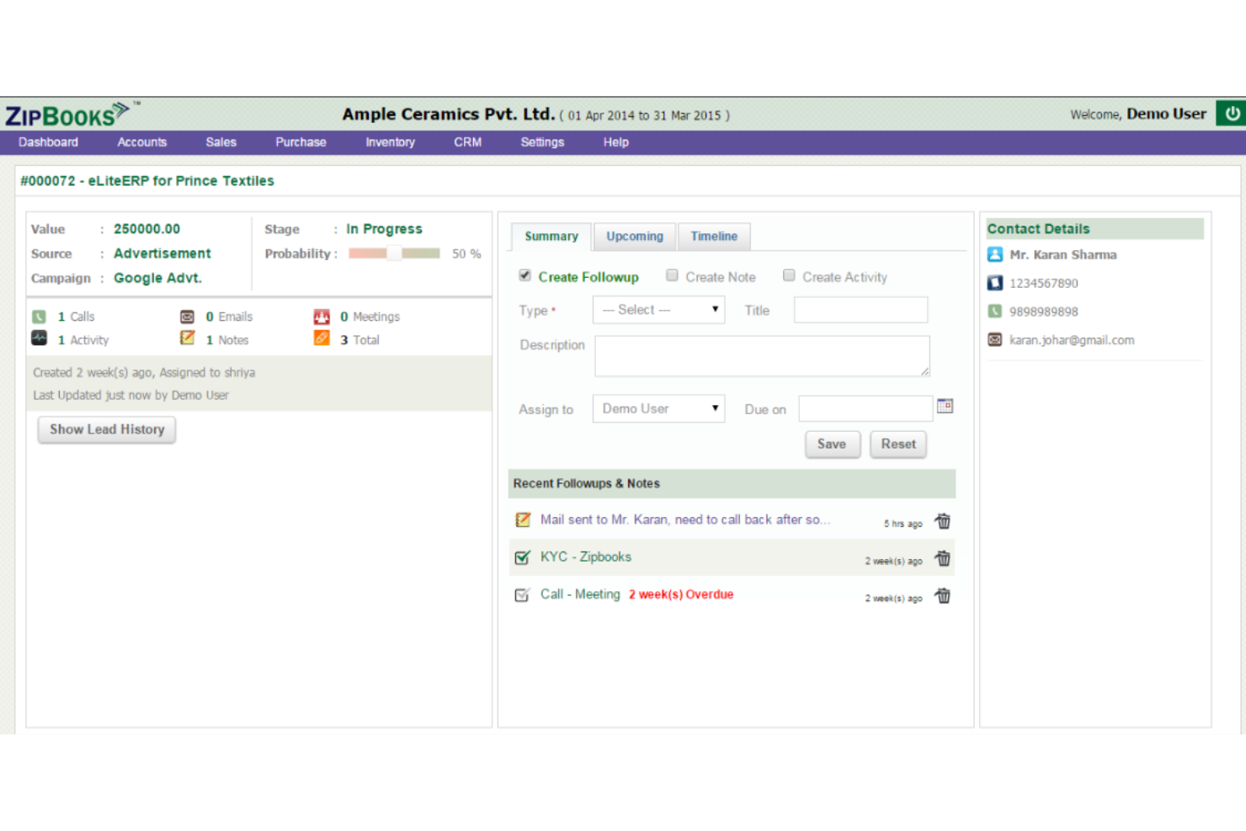Click the Mr. Karan Sharma contact name
Screen dimensions: 1246x831
pos(1063,254)
